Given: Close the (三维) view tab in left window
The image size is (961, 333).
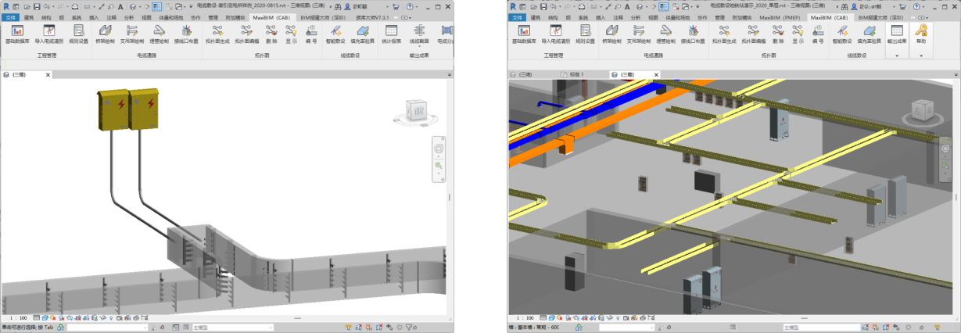Looking at the screenshot, I should [47, 75].
